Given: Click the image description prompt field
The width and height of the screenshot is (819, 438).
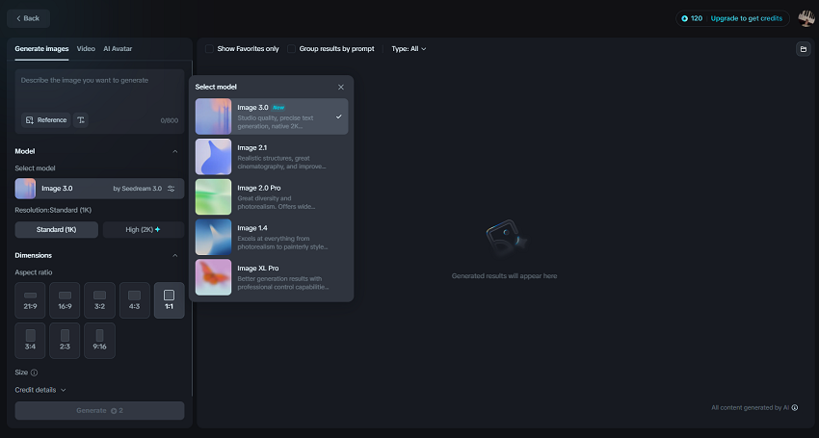Looking at the screenshot, I should coord(99,90).
